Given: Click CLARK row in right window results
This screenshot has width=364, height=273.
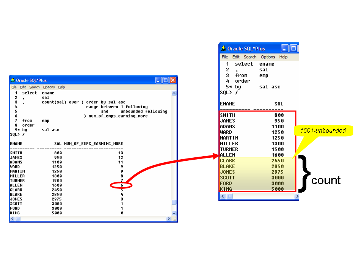Looking at the screenshot, I should pos(252,161).
